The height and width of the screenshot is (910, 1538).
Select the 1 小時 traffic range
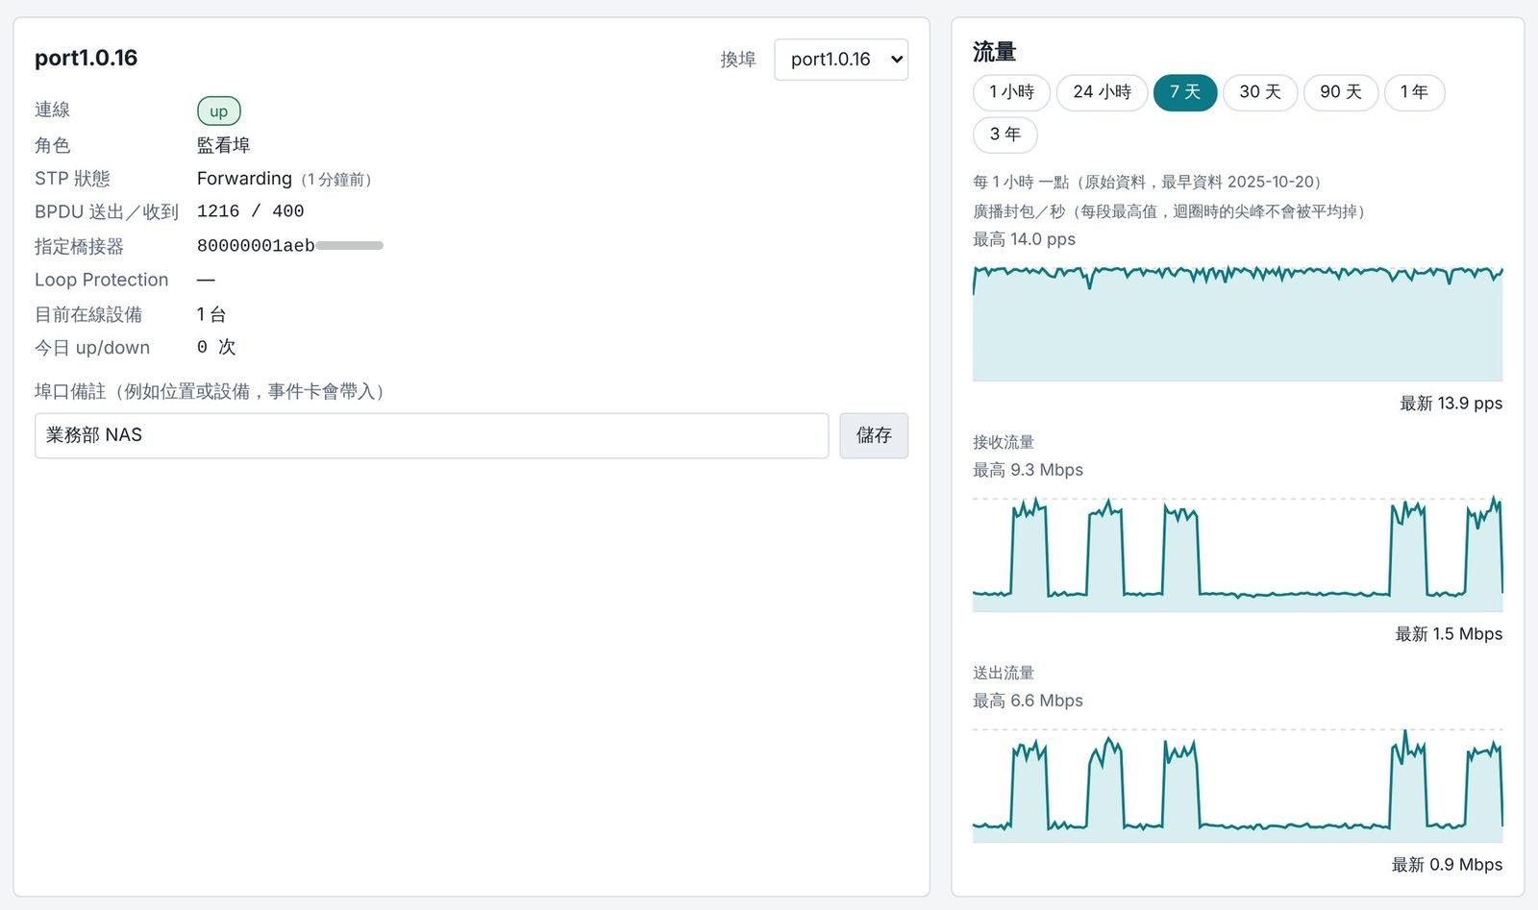coord(1011,92)
